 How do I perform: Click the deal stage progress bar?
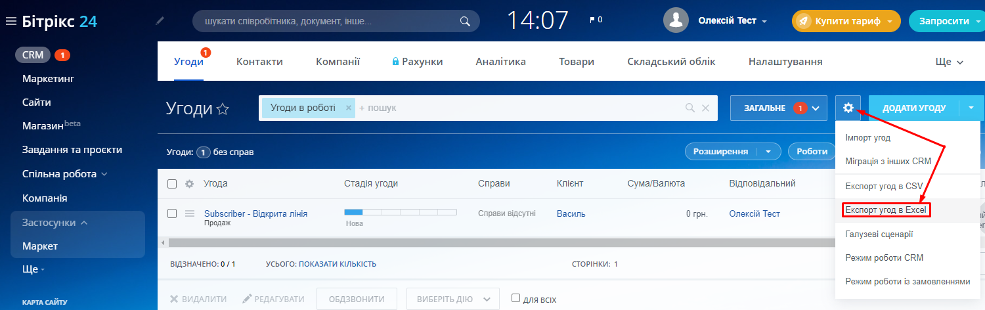click(400, 212)
